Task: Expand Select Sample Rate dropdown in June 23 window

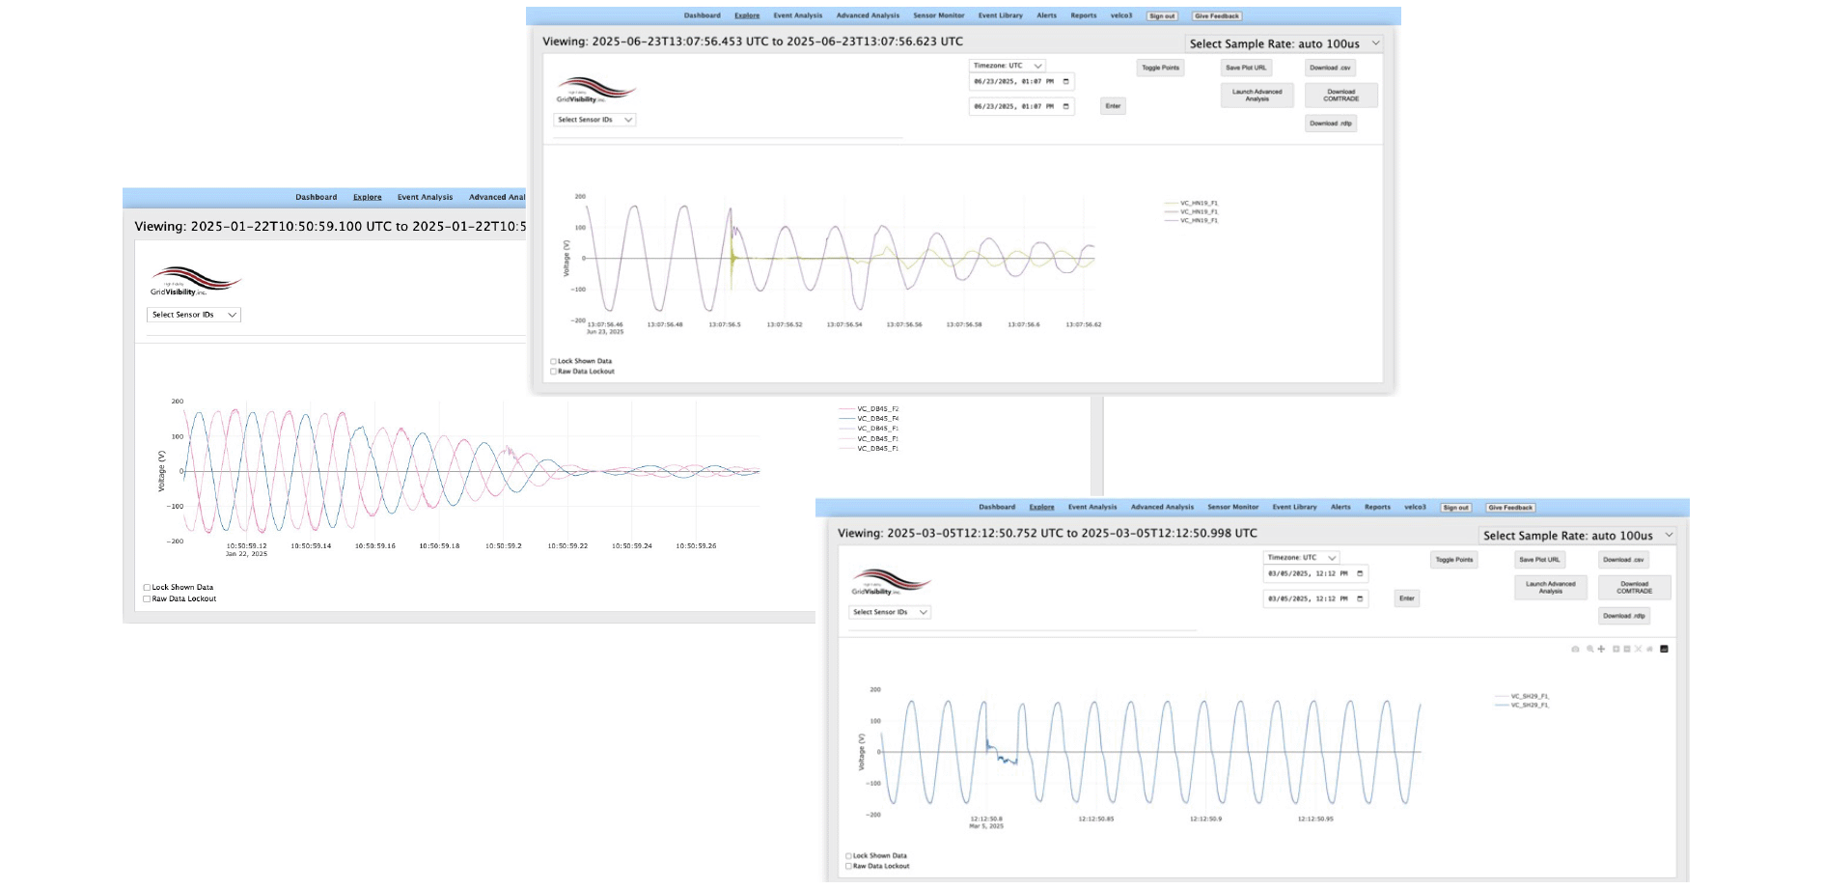Action: pyautogui.click(x=1284, y=43)
